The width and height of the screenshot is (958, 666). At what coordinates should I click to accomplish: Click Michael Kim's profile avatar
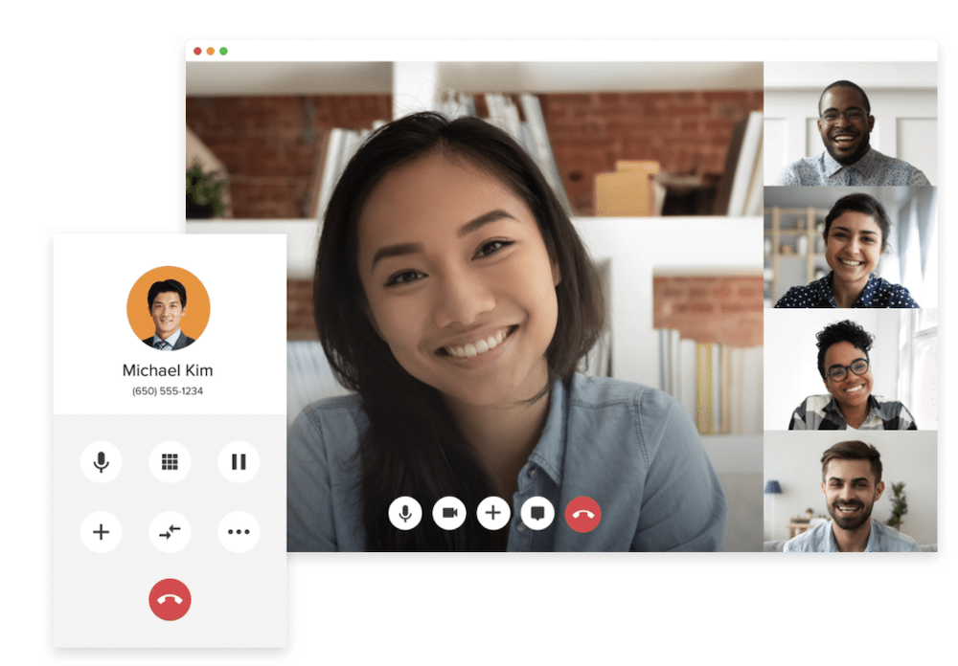169,308
